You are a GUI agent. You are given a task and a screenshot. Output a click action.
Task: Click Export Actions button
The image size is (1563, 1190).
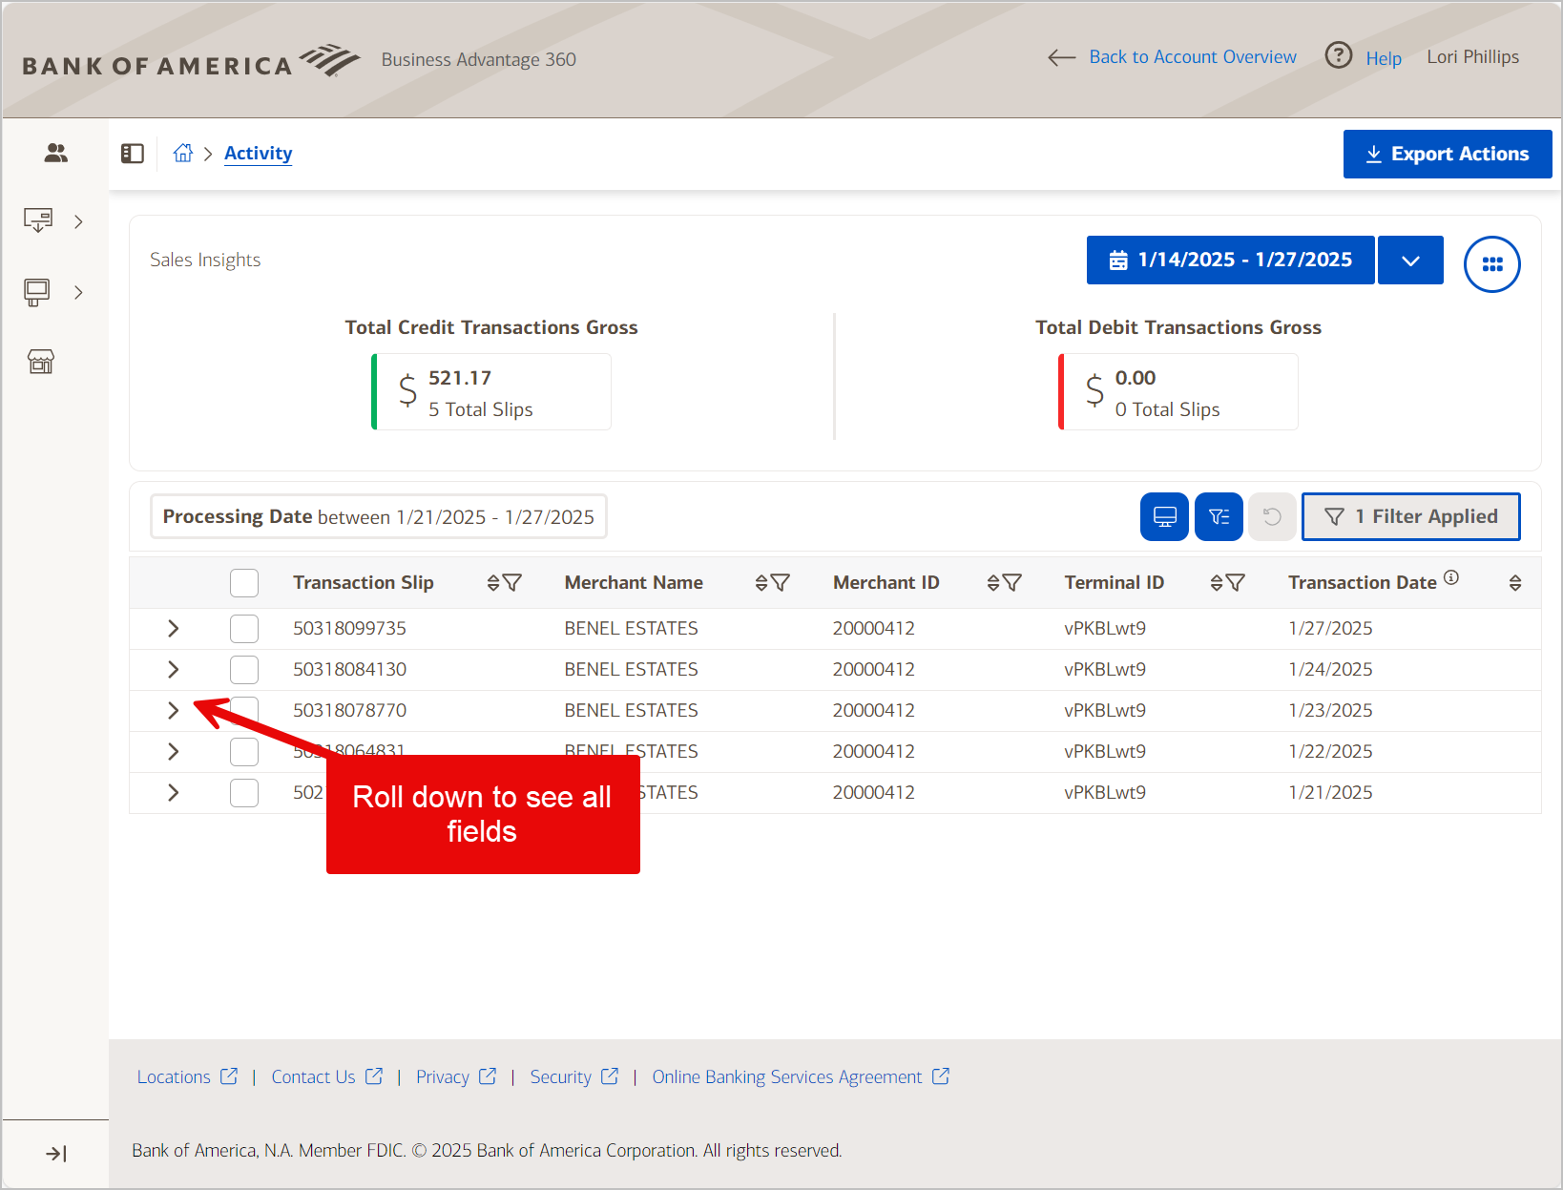click(x=1448, y=154)
